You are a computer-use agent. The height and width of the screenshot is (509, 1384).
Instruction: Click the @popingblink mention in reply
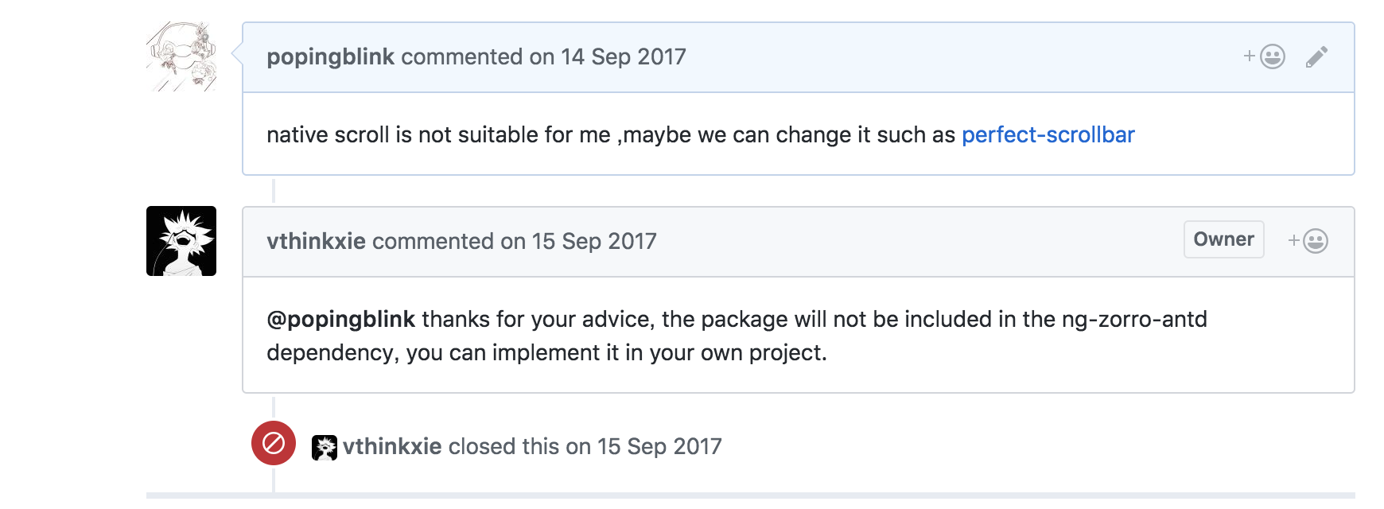(340, 320)
